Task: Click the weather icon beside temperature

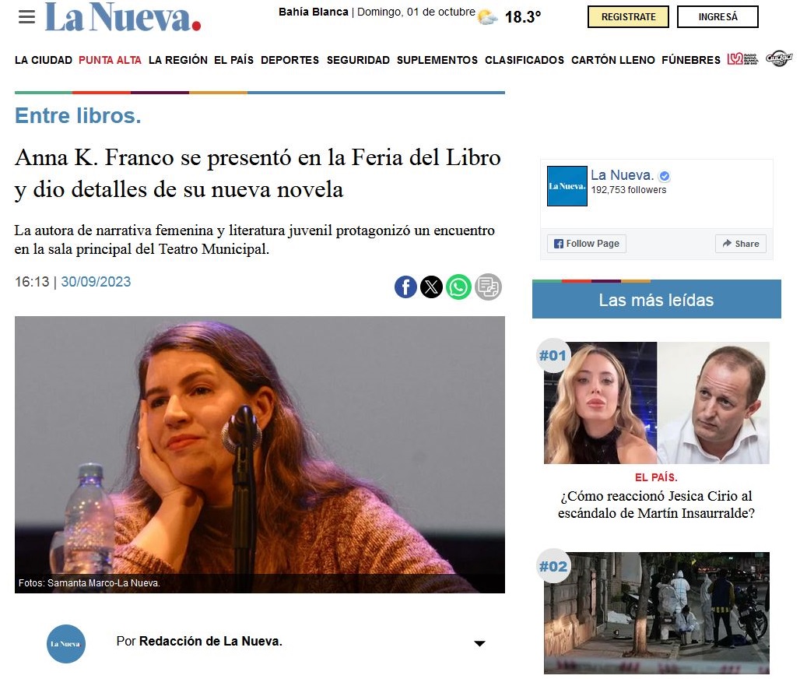Action: click(x=487, y=17)
